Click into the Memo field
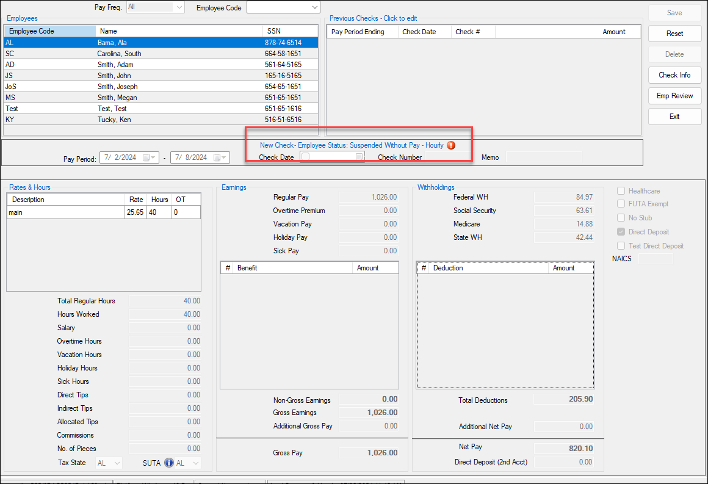This screenshot has width=708, height=484. 544,157
